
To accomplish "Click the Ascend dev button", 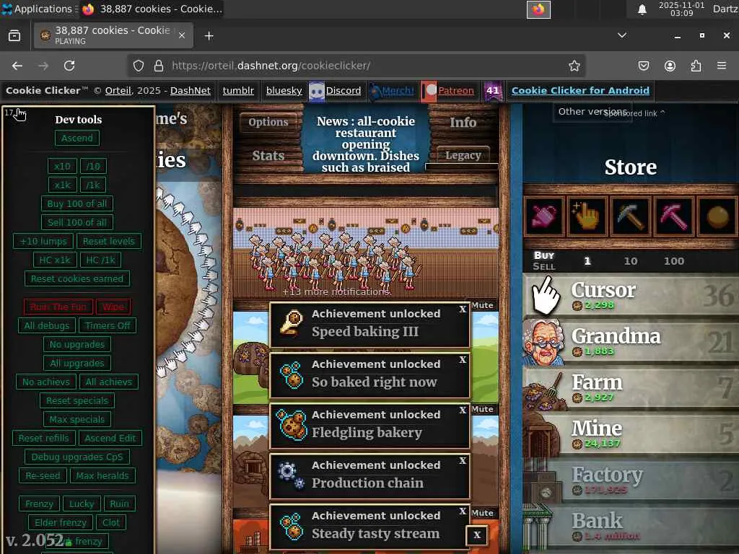I will (76, 138).
